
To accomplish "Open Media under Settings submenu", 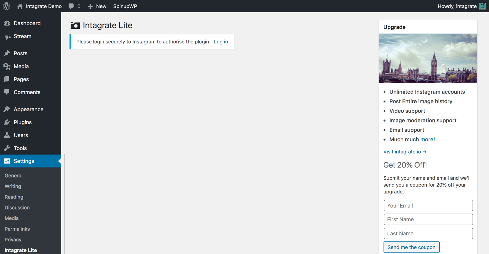I will (x=12, y=218).
